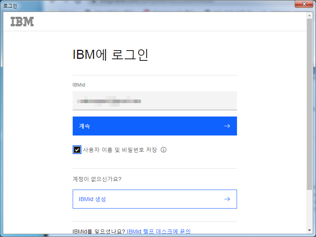Click the IBM에 로그인 heading
The width and height of the screenshot is (316, 237).
[111, 55]
